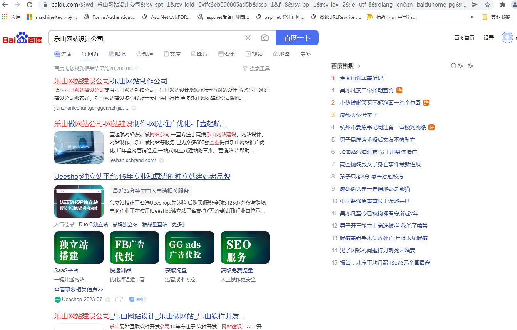Click the site lock icon in address bar
The image size is (517, 330).
click(x=45, y=5)
